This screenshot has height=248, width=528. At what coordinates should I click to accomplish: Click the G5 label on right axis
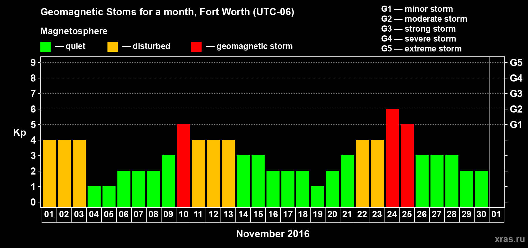click(516, 63)
